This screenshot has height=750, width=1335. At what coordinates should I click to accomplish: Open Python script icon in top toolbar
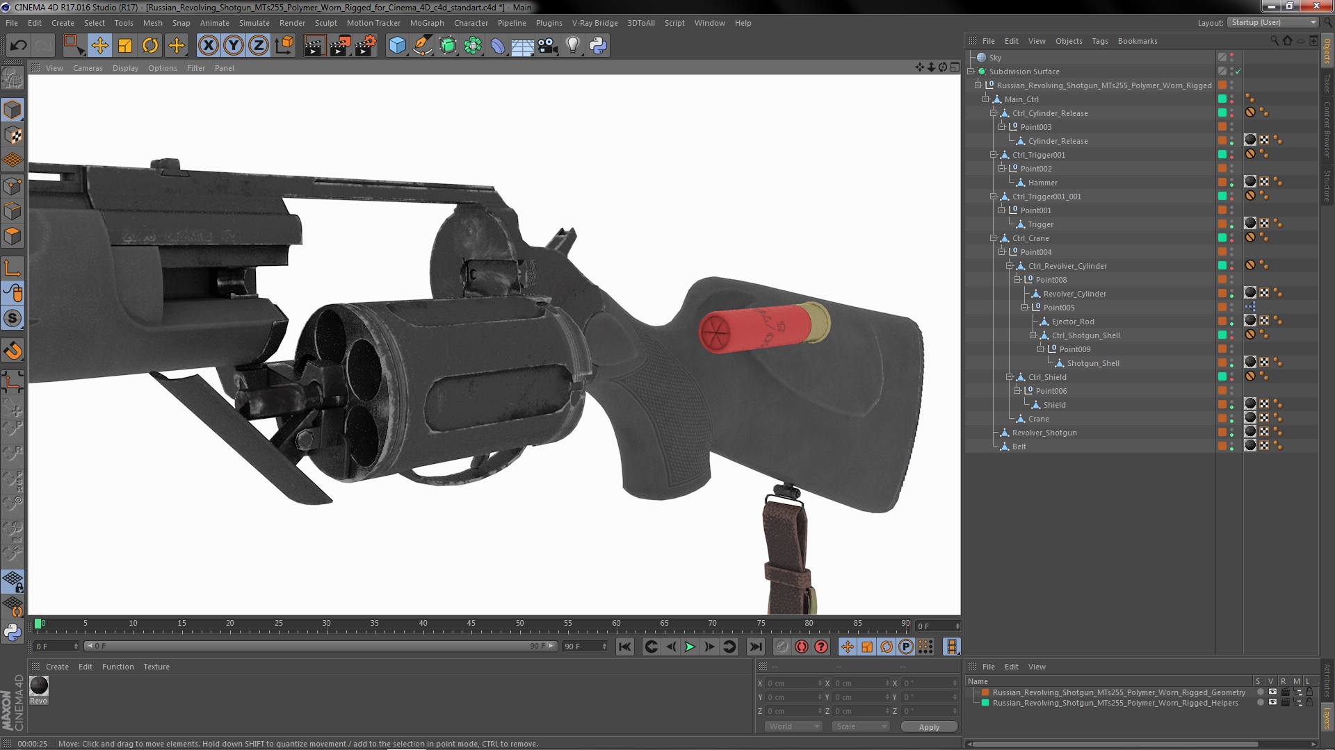tap(598, 46)
